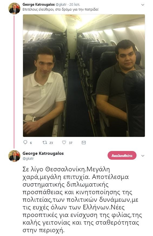This screenshot has width=153, height=236.
Task: Open George Katrougalos avatar on top tweet
Action: (x=14, y=8)
